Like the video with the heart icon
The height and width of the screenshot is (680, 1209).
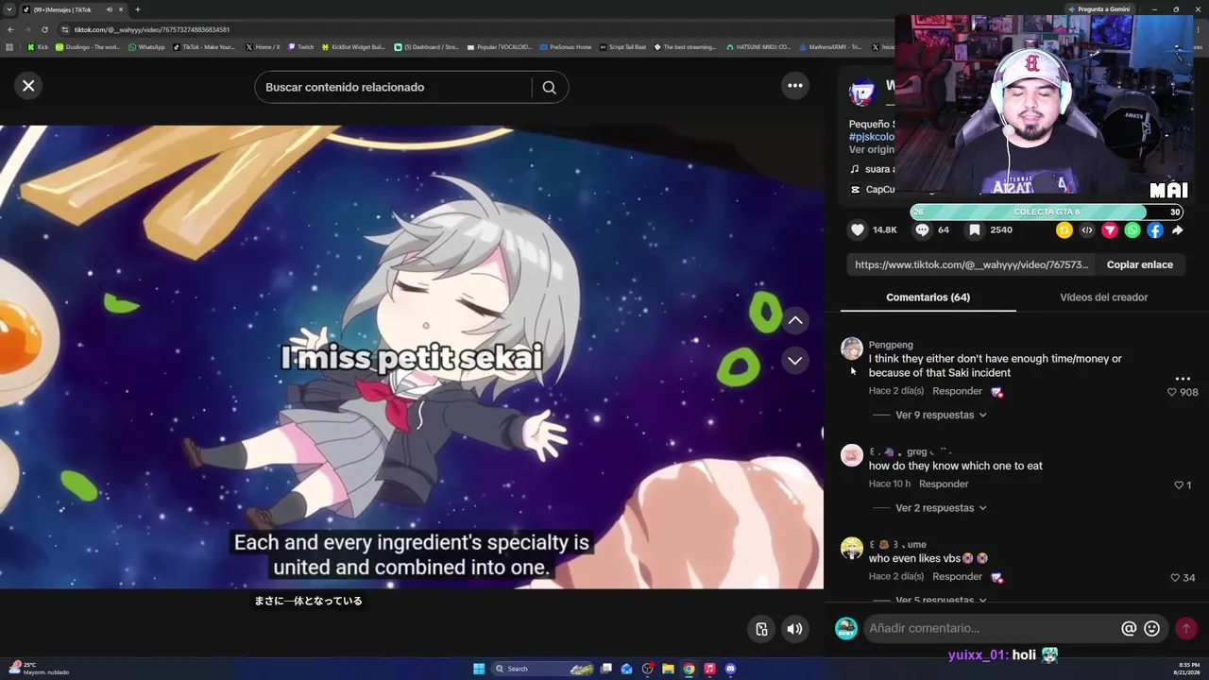click(x=858, y=229)
